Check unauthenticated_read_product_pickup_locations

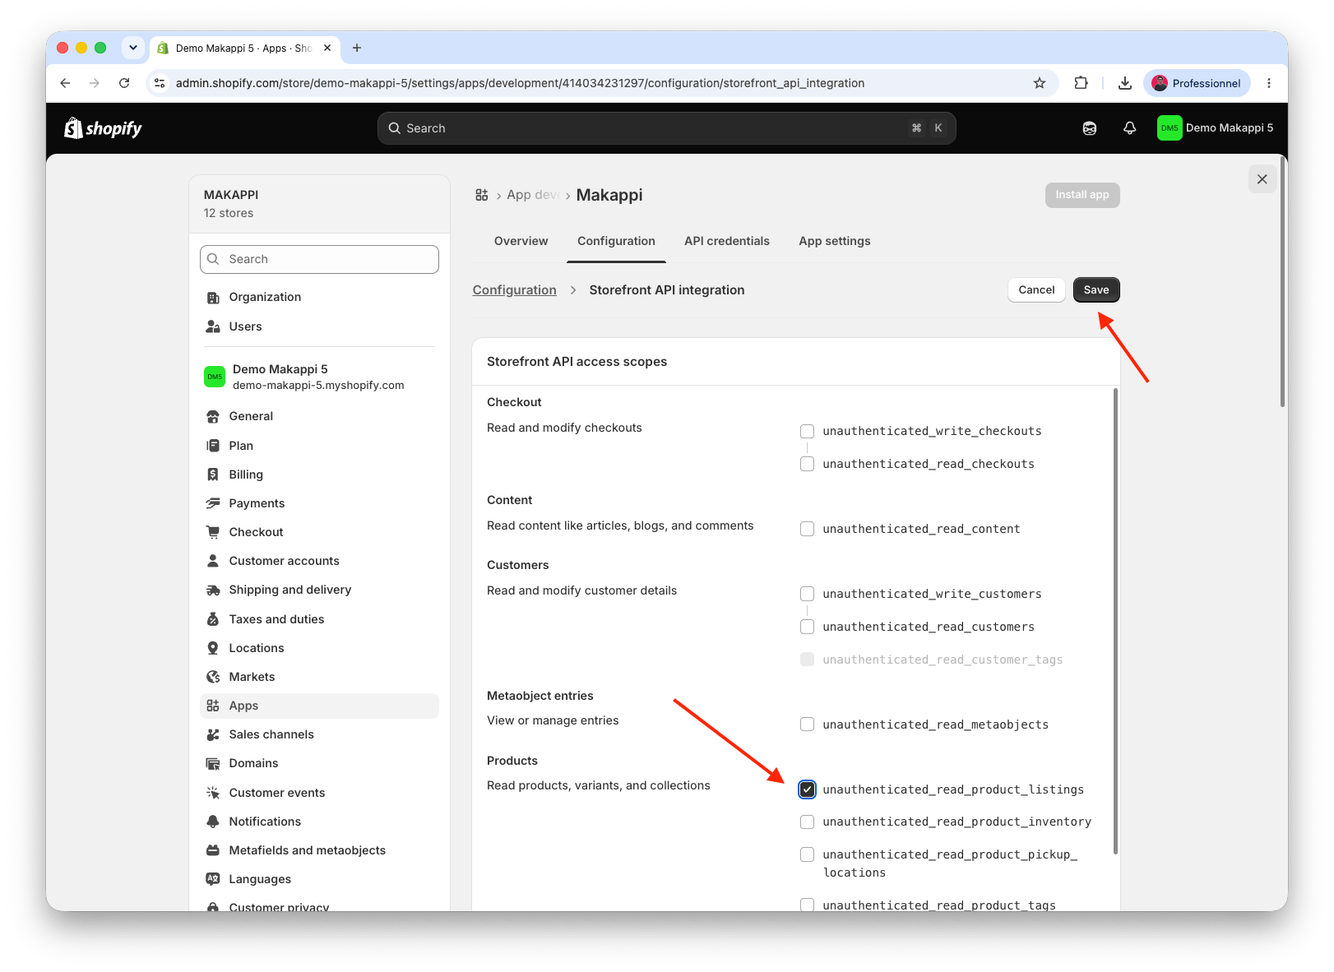pyautogui.click(x=808, y=854)
